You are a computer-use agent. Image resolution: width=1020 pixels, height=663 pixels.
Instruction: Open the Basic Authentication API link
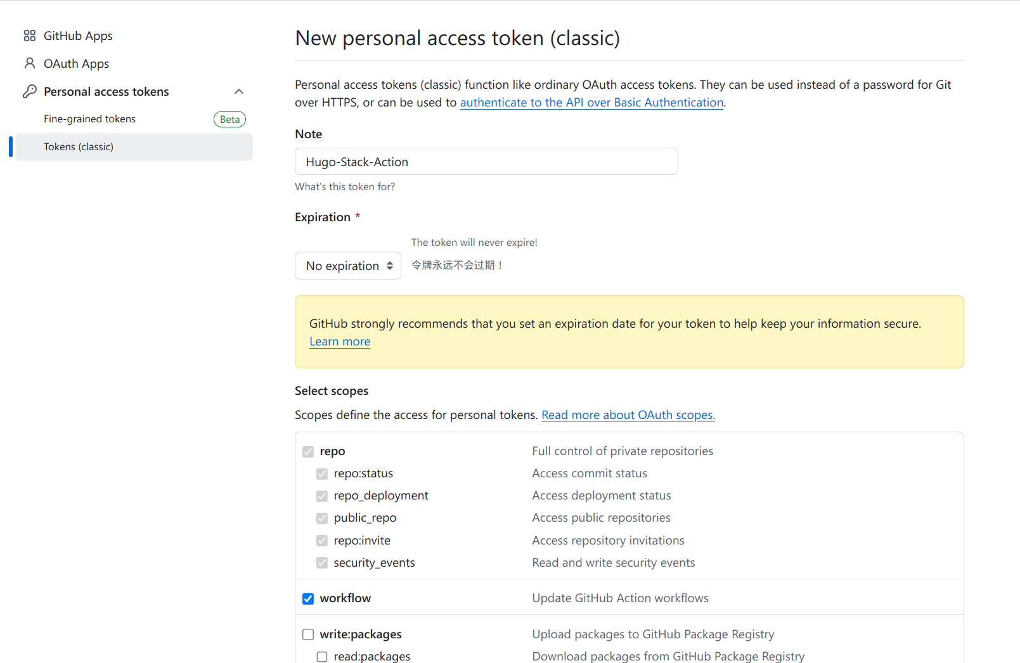[x=591, y=103]
